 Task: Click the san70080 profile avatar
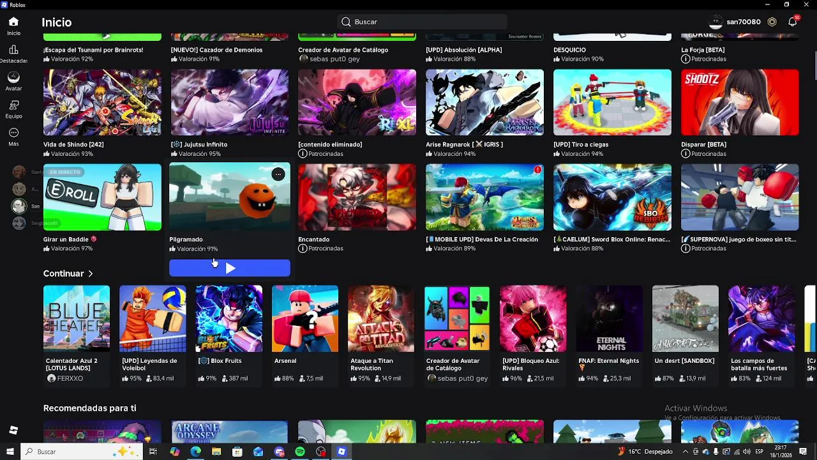pos(716,22)
